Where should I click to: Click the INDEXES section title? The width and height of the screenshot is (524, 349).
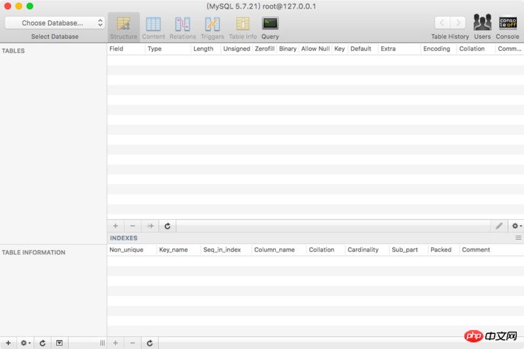(x=124, y=238)
